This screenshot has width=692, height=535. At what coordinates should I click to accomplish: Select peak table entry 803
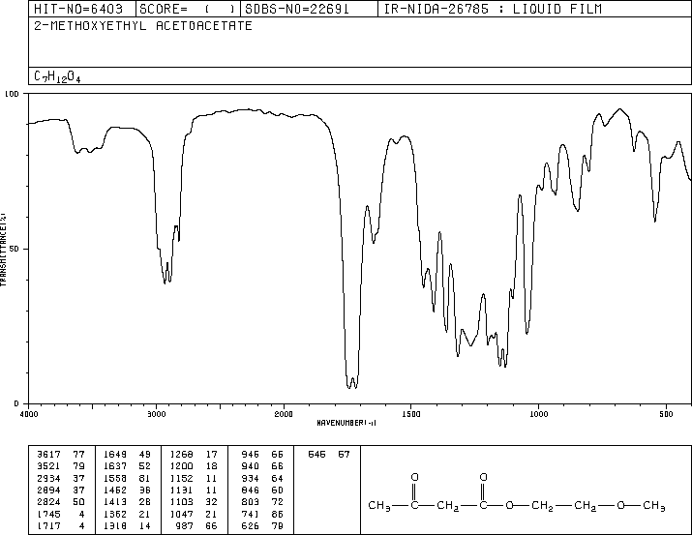coord(251,502)
